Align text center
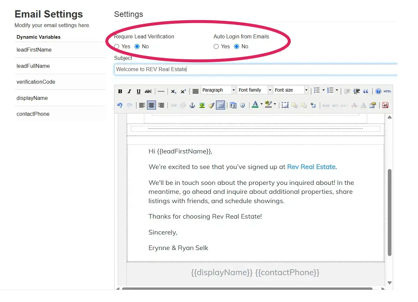The image size is (418, 302). 151,105
